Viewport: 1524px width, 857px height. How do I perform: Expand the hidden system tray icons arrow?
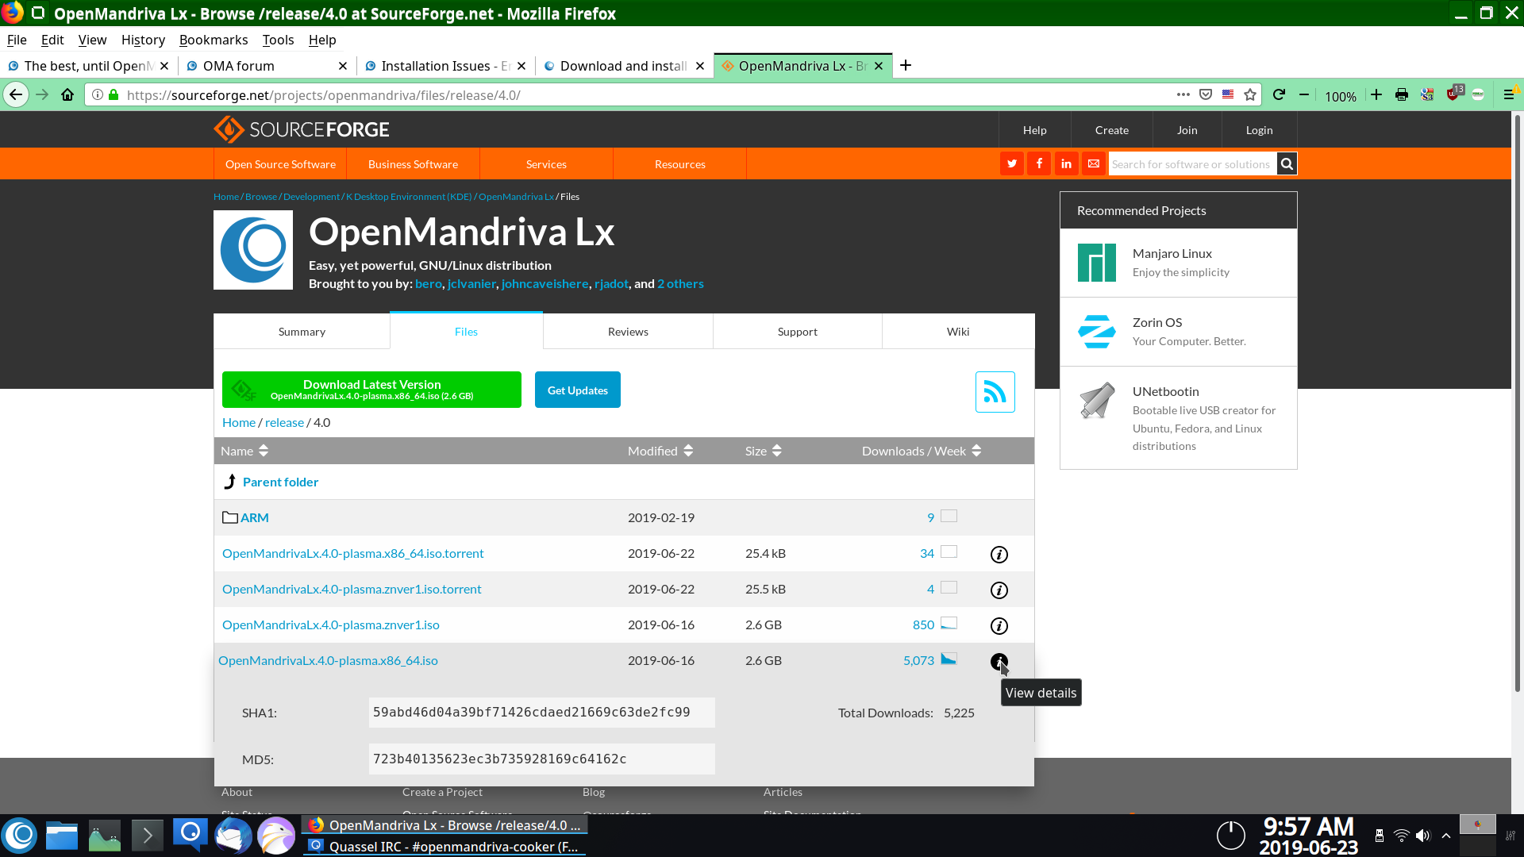tap(1446, 836)
